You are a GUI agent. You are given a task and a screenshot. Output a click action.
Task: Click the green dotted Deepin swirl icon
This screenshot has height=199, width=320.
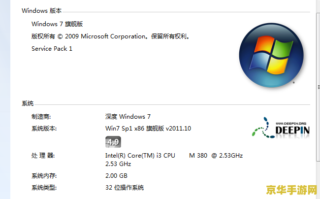coord(263,128)
